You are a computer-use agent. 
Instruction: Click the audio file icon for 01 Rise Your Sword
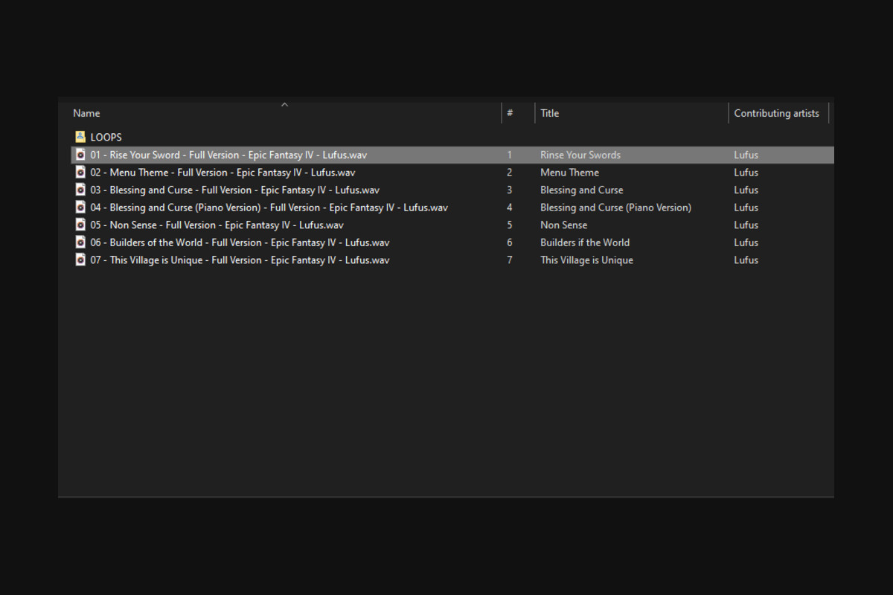click(x=80, y=155)
